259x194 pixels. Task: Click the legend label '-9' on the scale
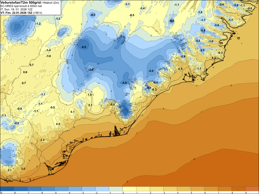1,192
